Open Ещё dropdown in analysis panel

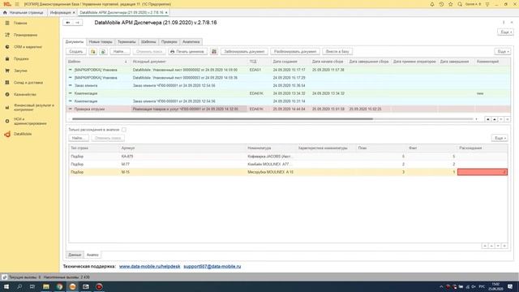point(500,138)
